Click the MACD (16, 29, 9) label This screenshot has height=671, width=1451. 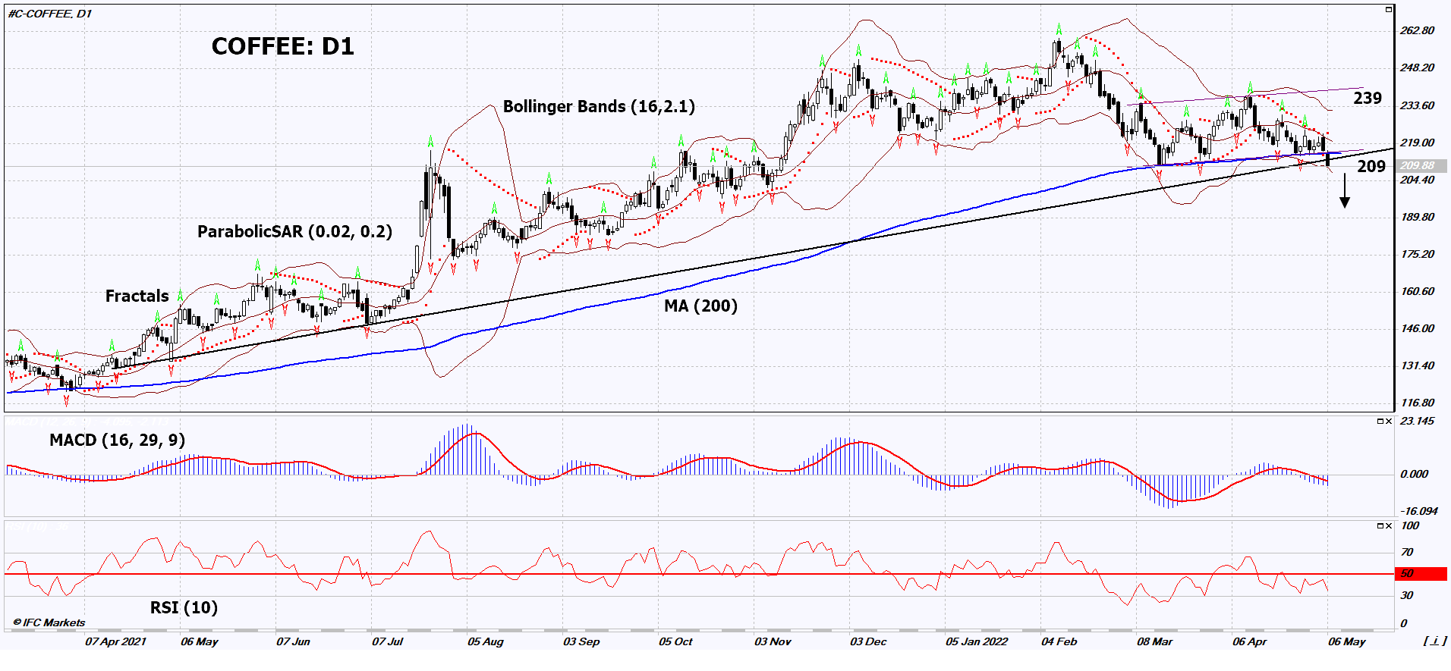pos(117,441)
